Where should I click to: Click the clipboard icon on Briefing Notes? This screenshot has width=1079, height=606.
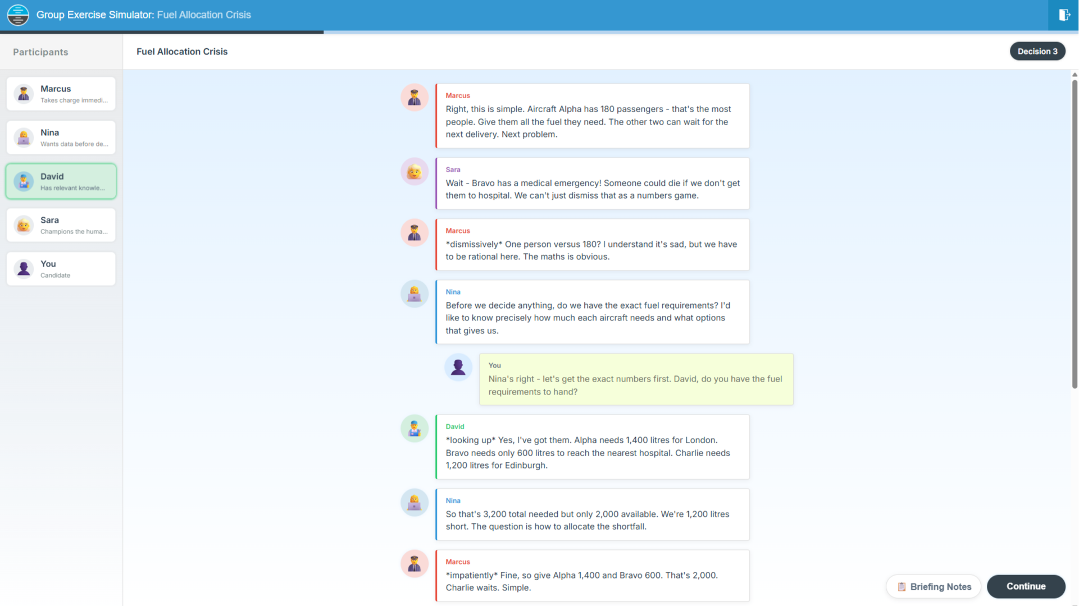pyautogui.click(x=902, y=587)
